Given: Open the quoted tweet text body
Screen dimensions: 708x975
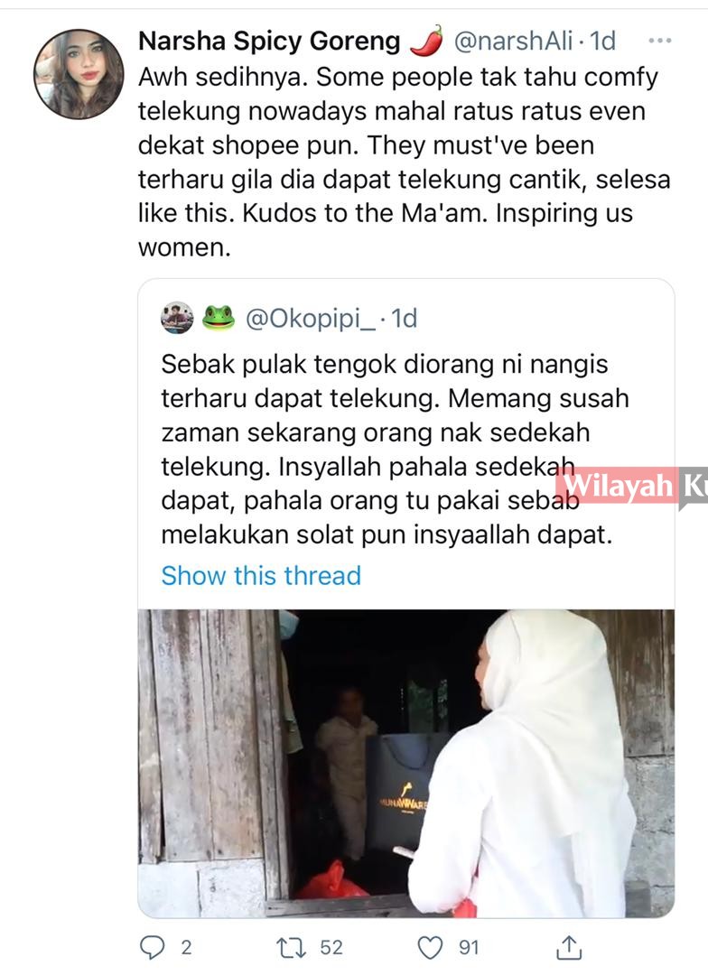Looking at the screenshot, I should tap(395, 449).
